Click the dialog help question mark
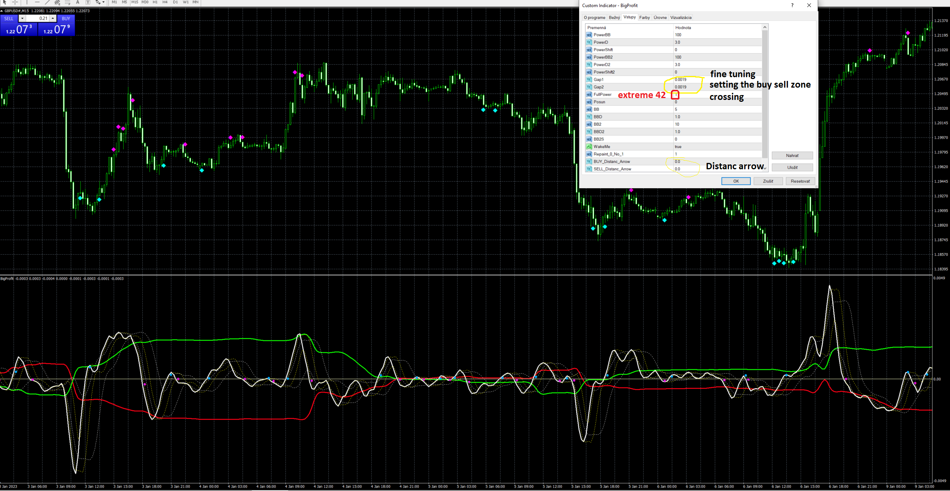This screenshot has width=950, height=491. (792, 5)
